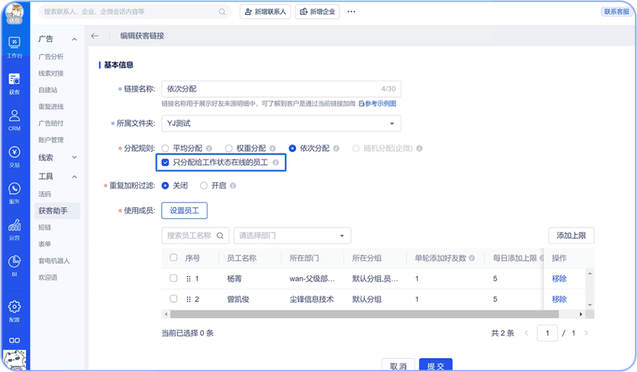
Task: Open the 所属文件夹 dropdown showing YJ测试
Action: tap(281, 123)
